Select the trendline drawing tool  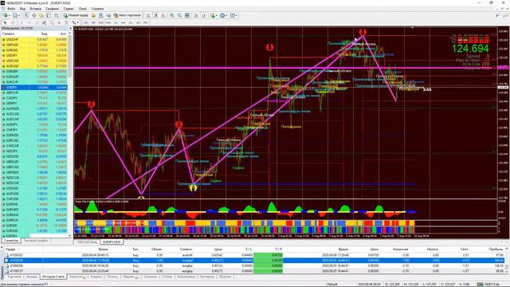point(37,23)
